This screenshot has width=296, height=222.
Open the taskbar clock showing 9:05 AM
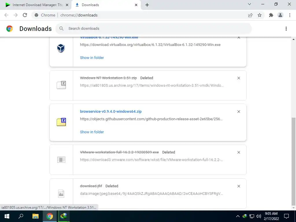click(271, 216)
